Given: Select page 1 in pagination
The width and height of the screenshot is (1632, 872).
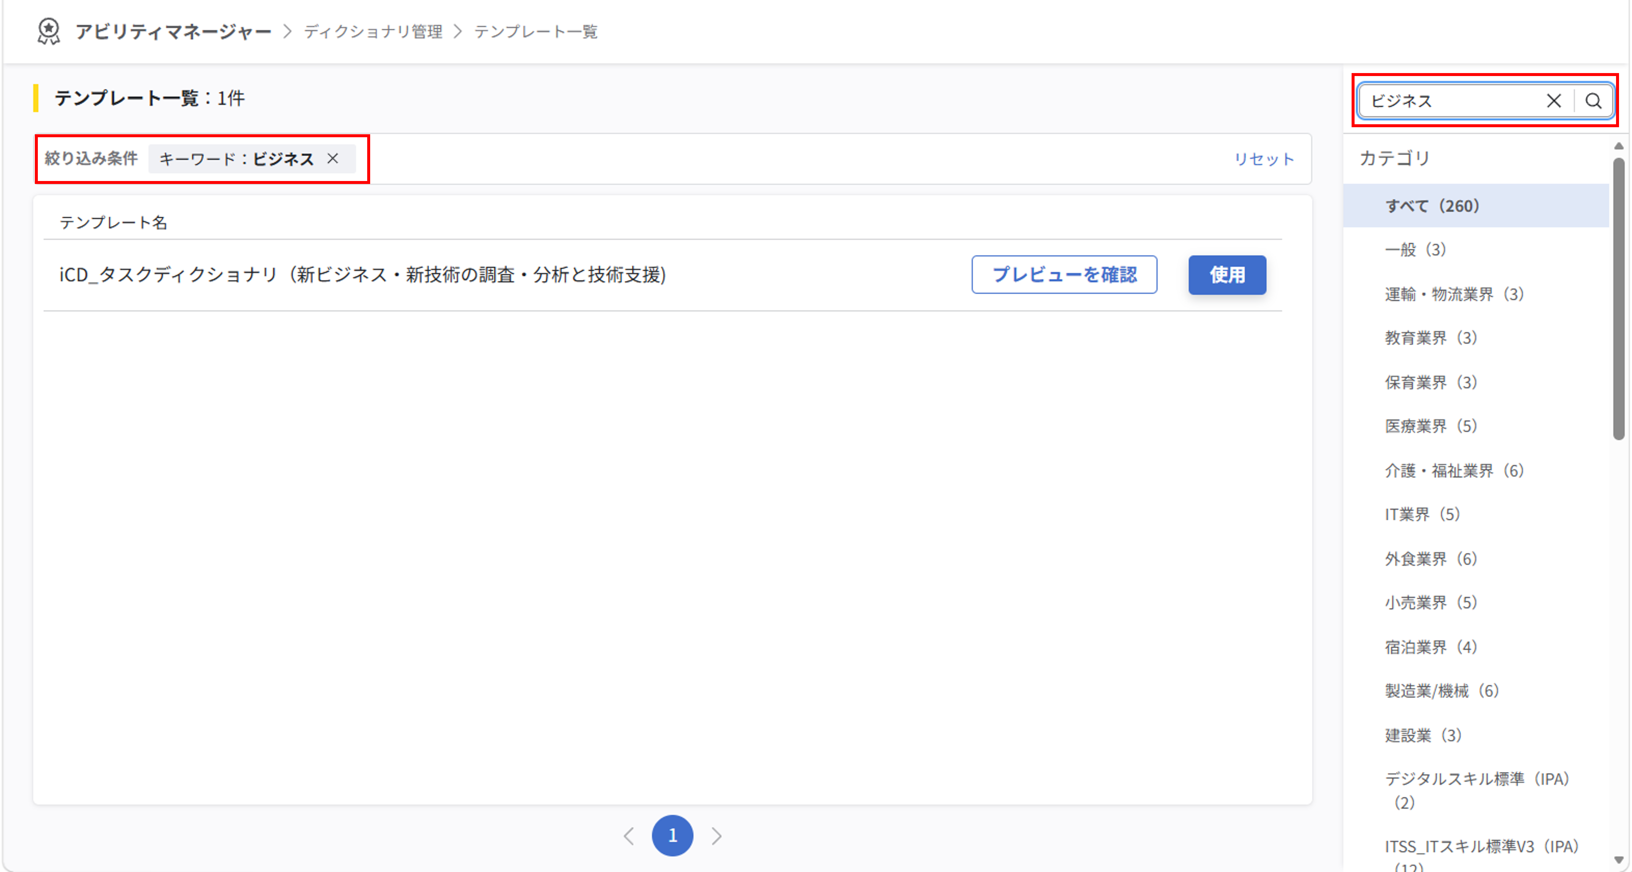Looking at the screenshot, I should point(672,835).
